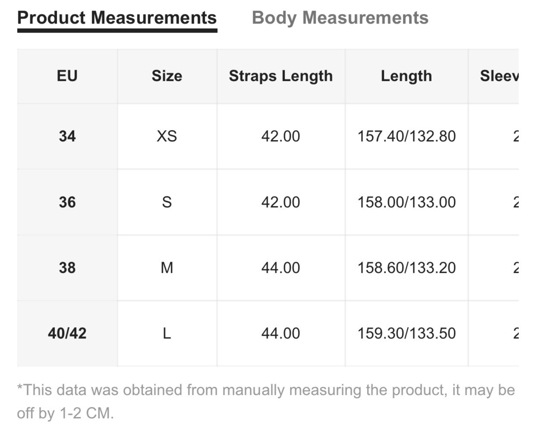Click the partially visible Sleeve column header
The width and height of the screenshot is (536, 427).
click(x=494, y=76)
